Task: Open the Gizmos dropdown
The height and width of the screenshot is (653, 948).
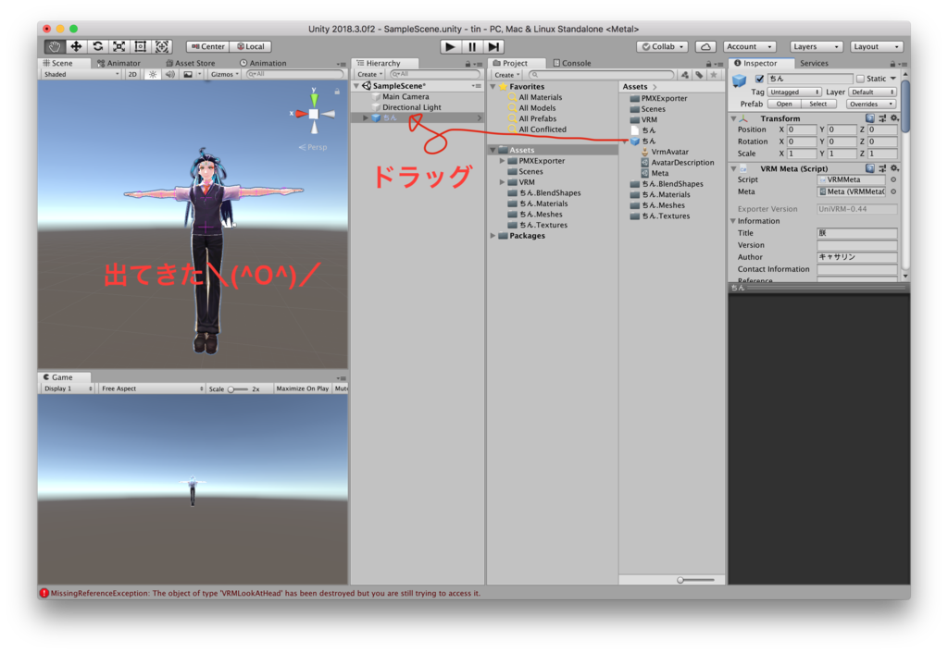Action: click(225, 74)
